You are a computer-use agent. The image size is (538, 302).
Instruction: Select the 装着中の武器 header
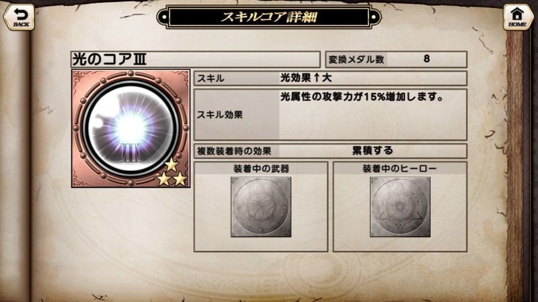pos(261,169)
